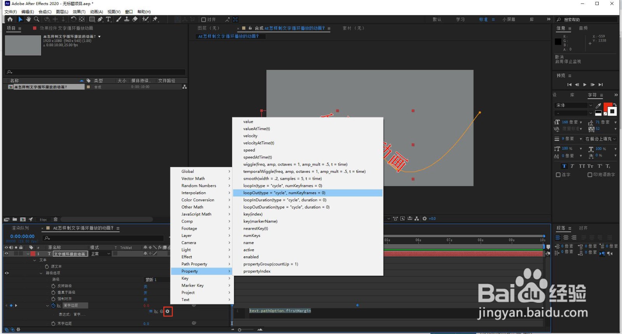This screenshot has height=334, width=622.
Task: Pick the Hand tool
Action: pos(28,19)
